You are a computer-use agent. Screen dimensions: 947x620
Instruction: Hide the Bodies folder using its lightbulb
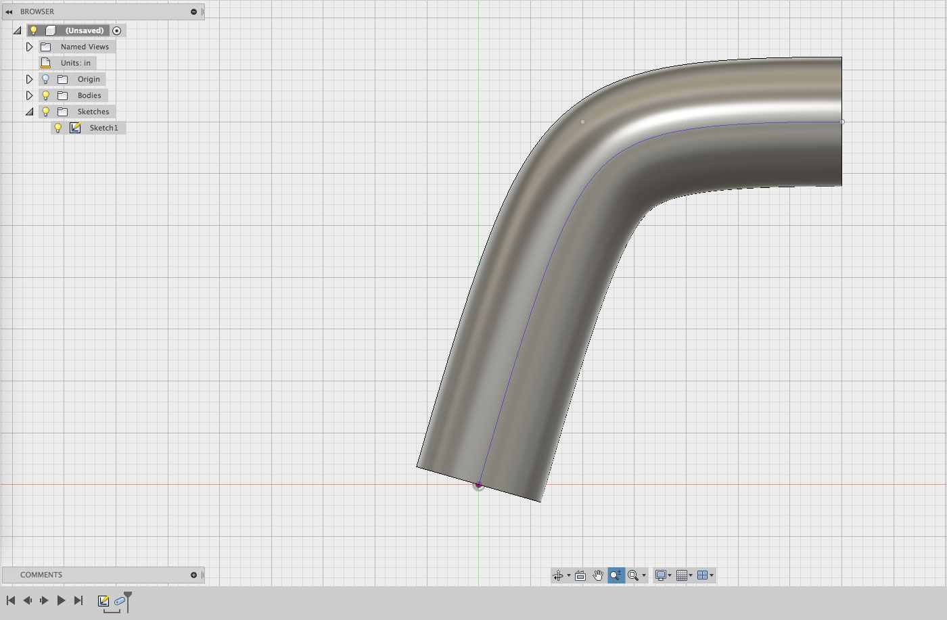tap(46, 95)
